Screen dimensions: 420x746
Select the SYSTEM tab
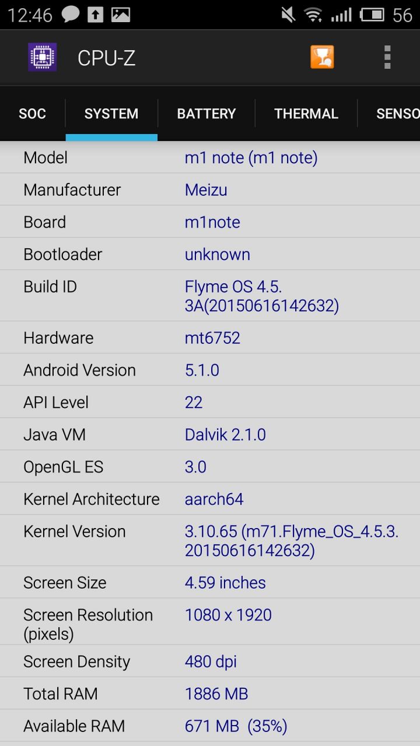click(111, 114)
